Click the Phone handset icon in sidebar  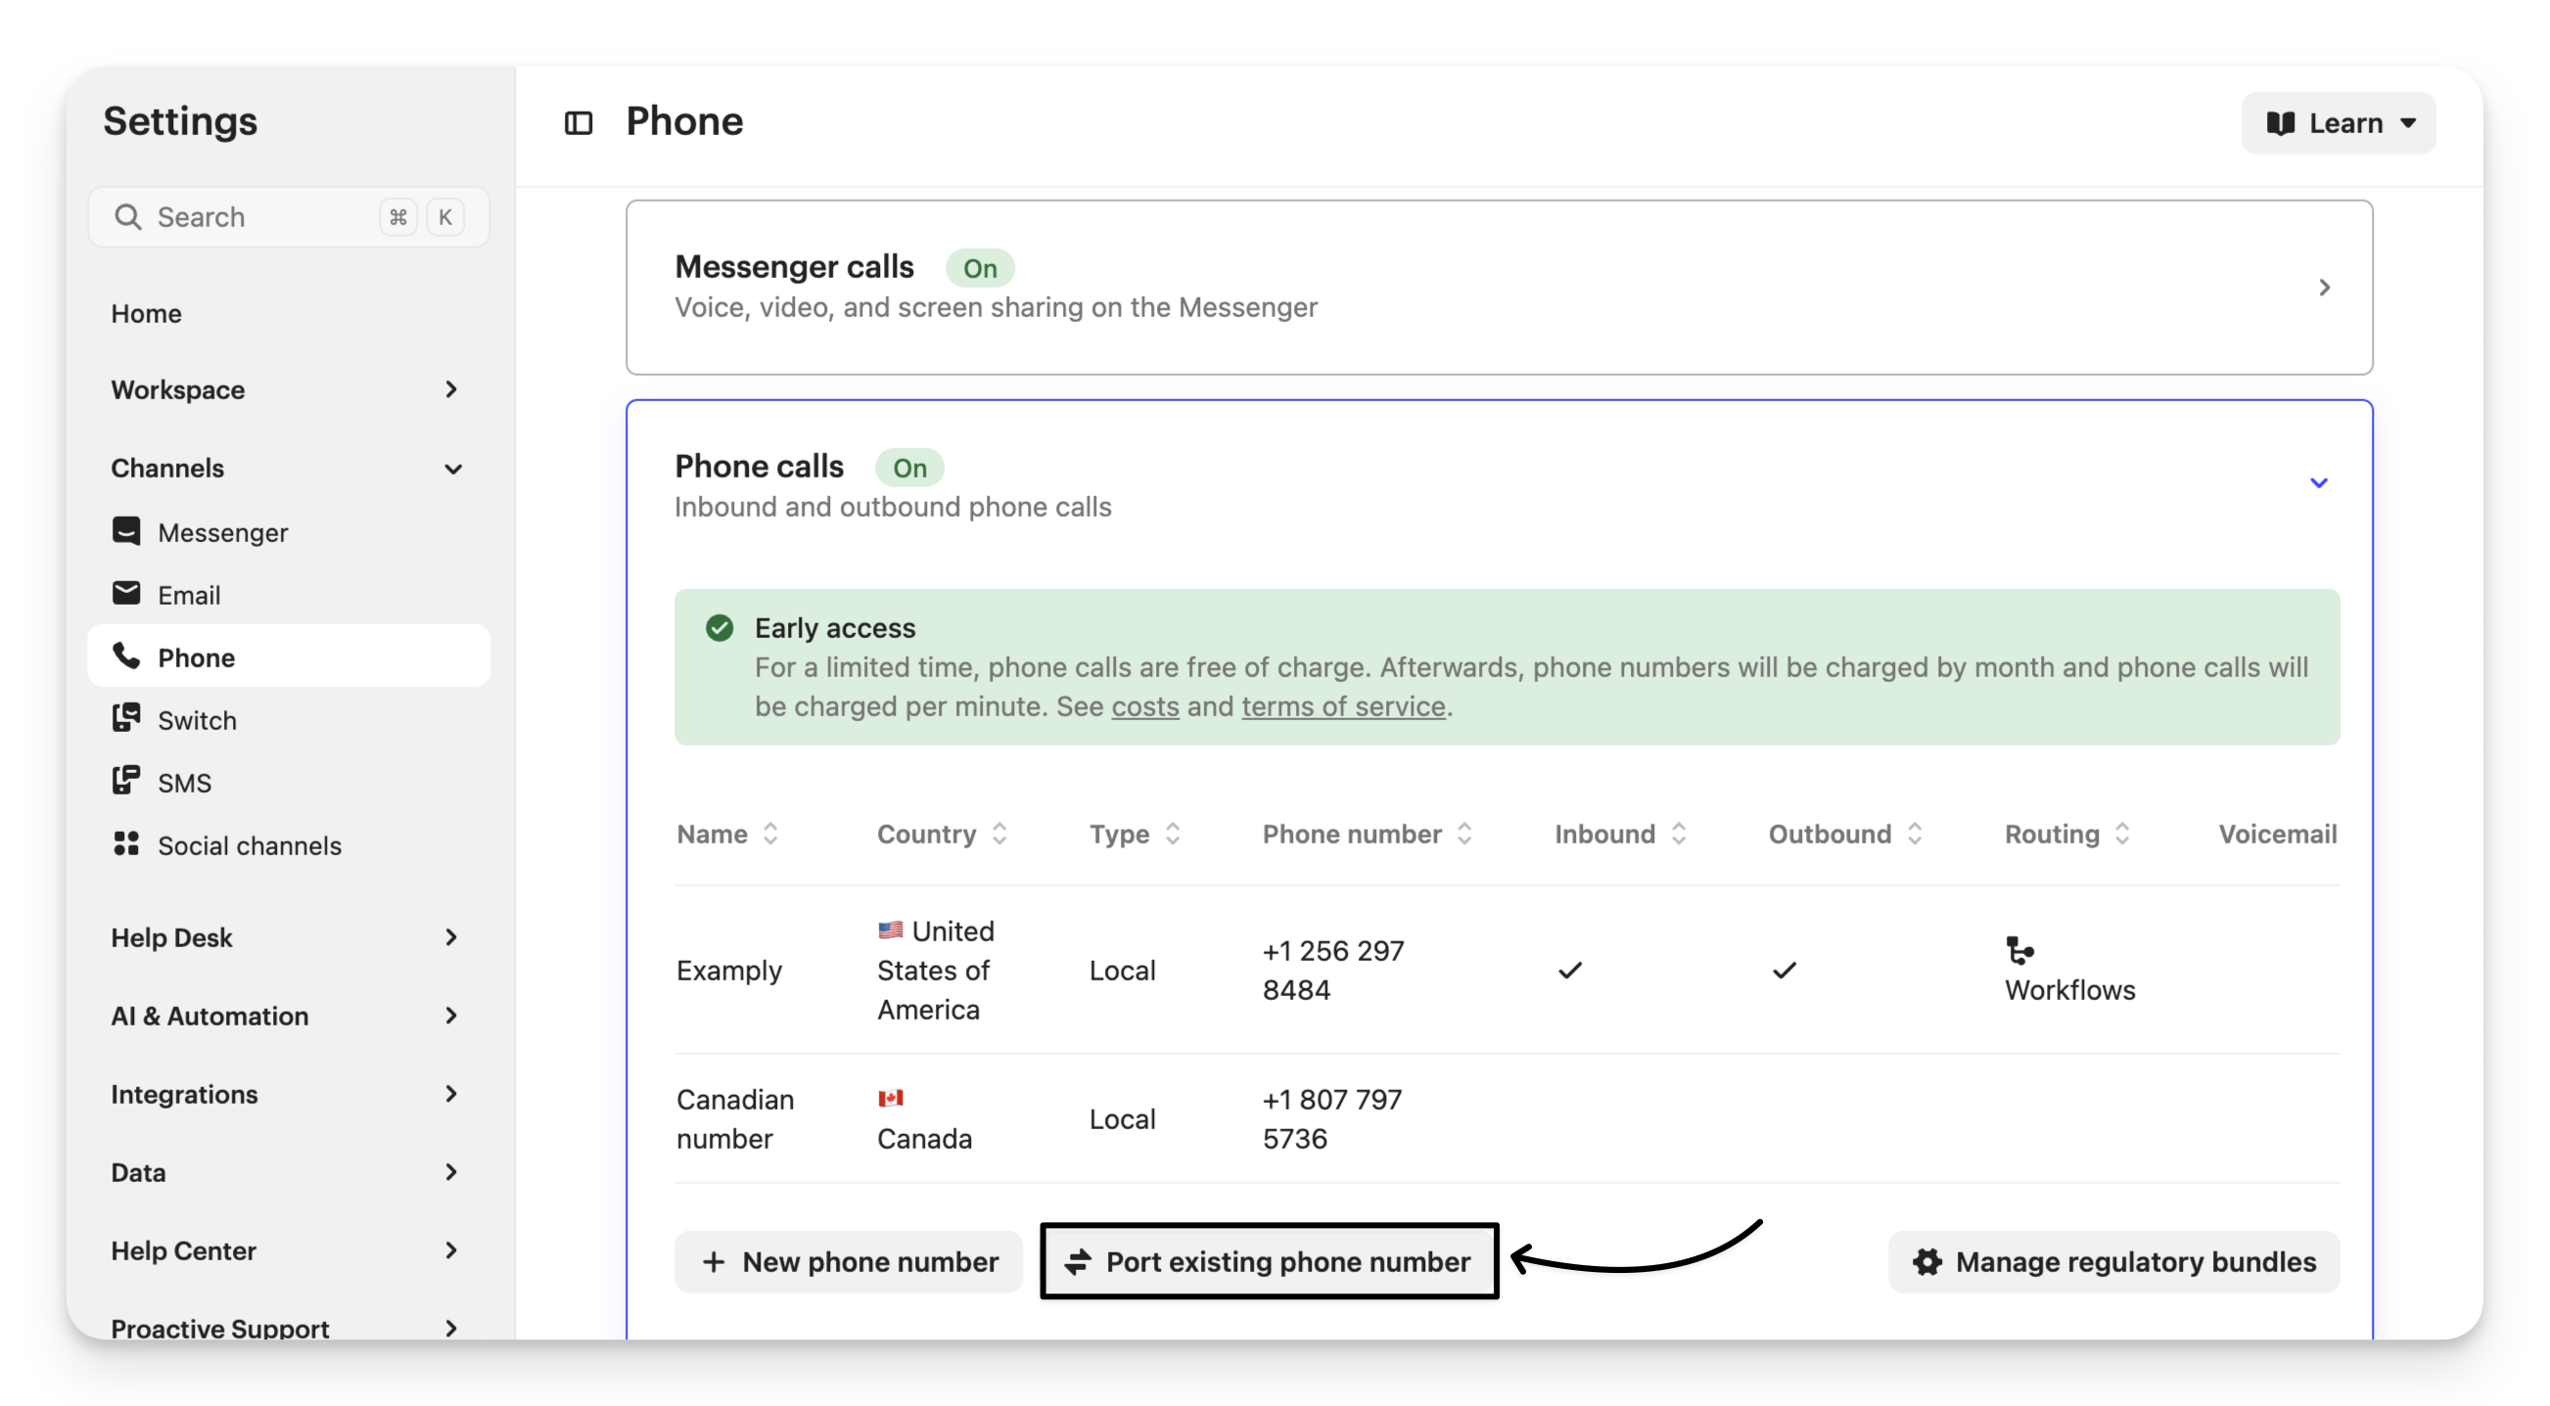point(125,656)
